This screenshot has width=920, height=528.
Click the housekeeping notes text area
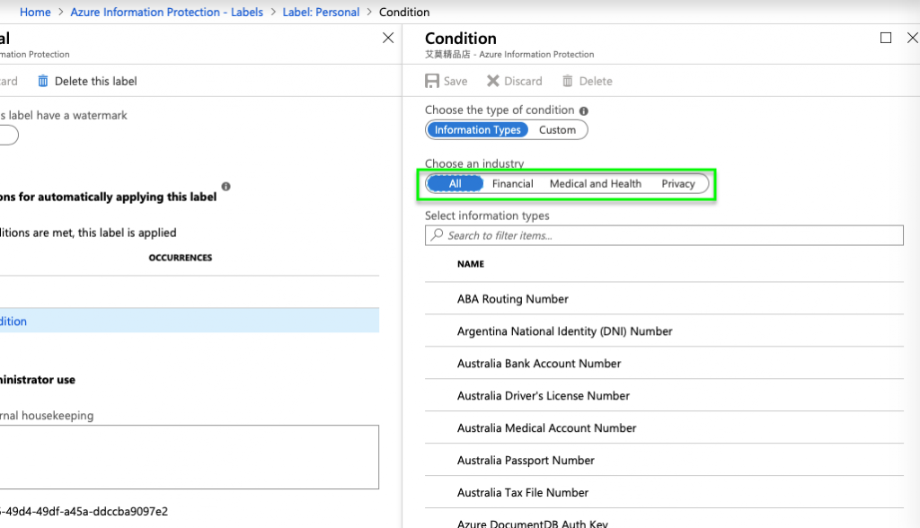tap(189, 457)
